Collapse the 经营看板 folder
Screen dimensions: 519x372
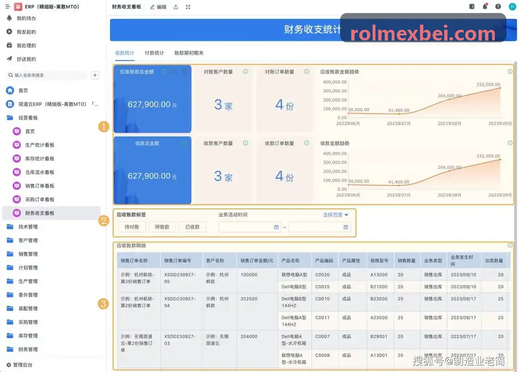coord(28,118)
